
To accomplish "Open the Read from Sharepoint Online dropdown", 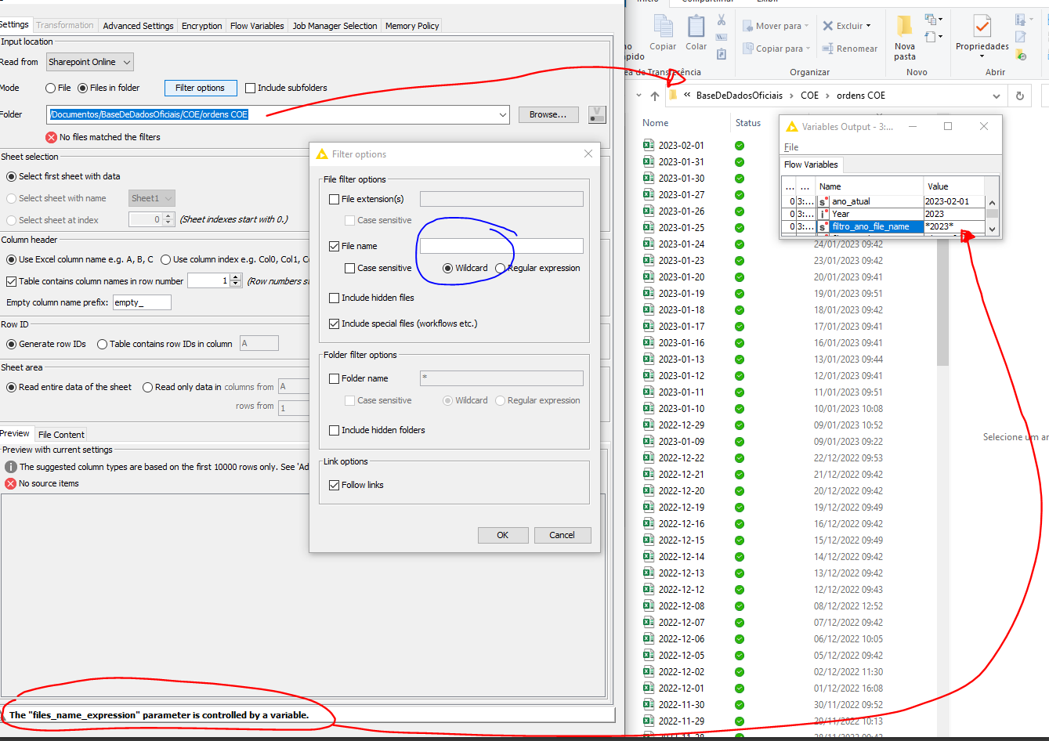I will click(x=89, y=62).
